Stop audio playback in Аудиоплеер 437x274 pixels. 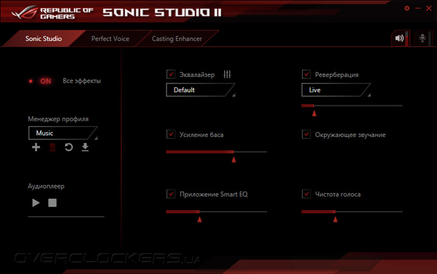pyautogui.click(x=52, y=202)
